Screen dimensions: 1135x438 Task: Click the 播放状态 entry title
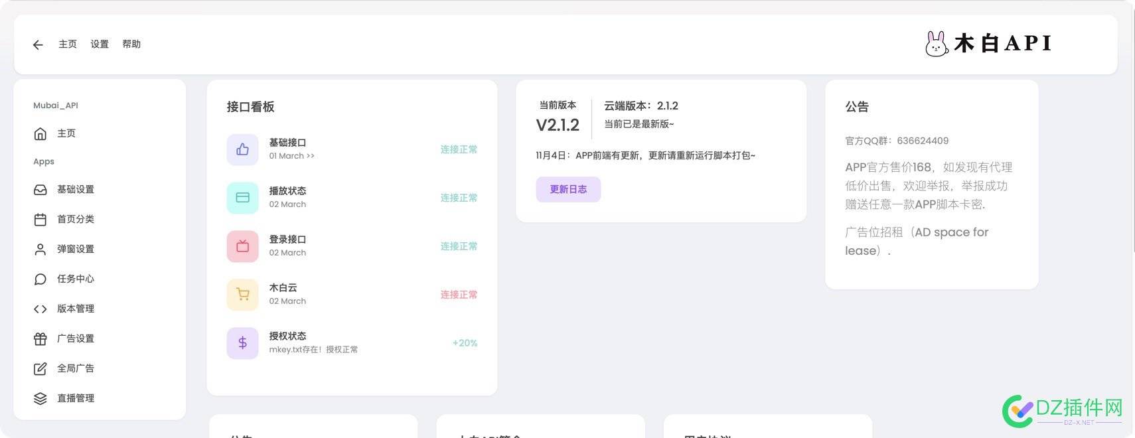point(287,191)
